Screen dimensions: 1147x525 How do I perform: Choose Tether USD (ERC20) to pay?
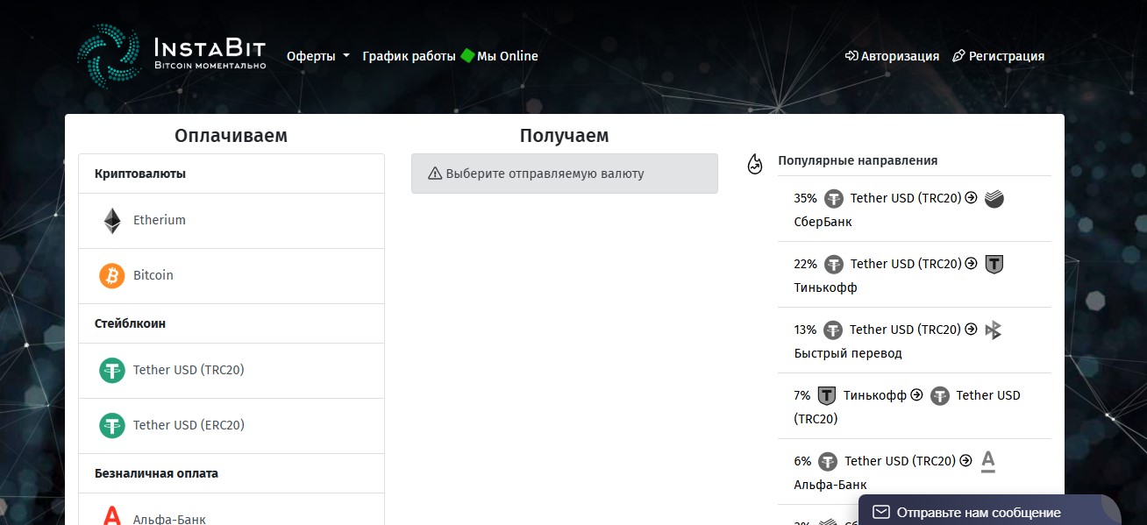pos(232,426)
